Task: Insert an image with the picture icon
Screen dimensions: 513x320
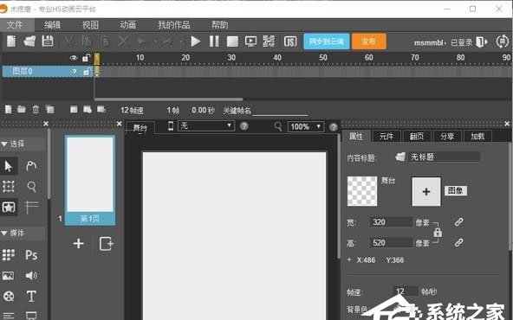Action: 9,276
